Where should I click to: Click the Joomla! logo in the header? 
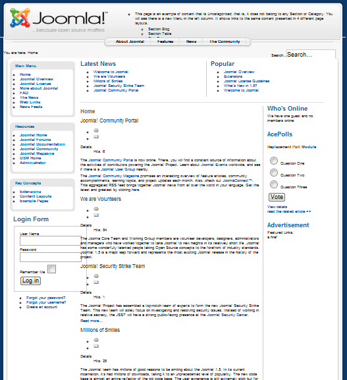59,20
